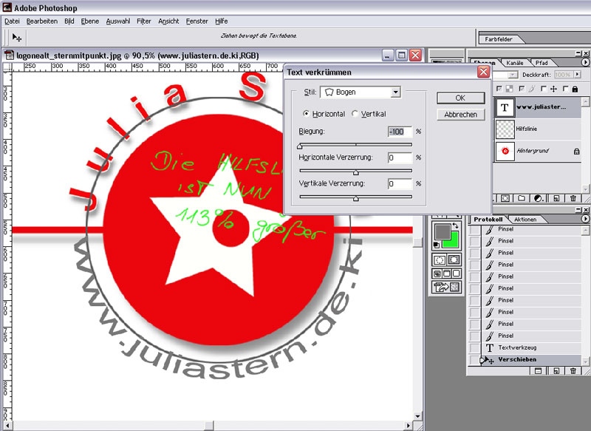
Task: Click the trash icon in Layers panel
Action: (x=572, y=199)
